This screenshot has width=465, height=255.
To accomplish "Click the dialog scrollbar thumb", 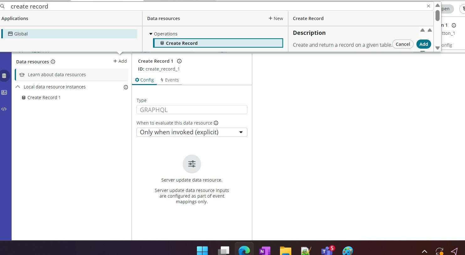I will pyautogui.click(x=437, y=15).
